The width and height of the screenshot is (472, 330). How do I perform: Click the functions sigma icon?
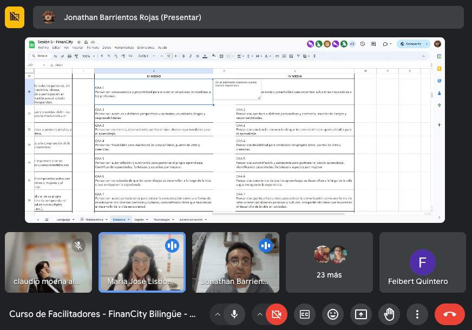pyautogui.click(x=314, y=56)
